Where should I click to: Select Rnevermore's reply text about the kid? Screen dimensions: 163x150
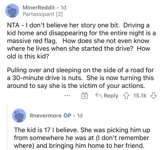click(82, 138)
